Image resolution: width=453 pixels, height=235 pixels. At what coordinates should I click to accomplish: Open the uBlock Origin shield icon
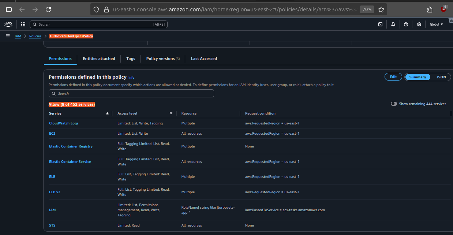[443, 10]
